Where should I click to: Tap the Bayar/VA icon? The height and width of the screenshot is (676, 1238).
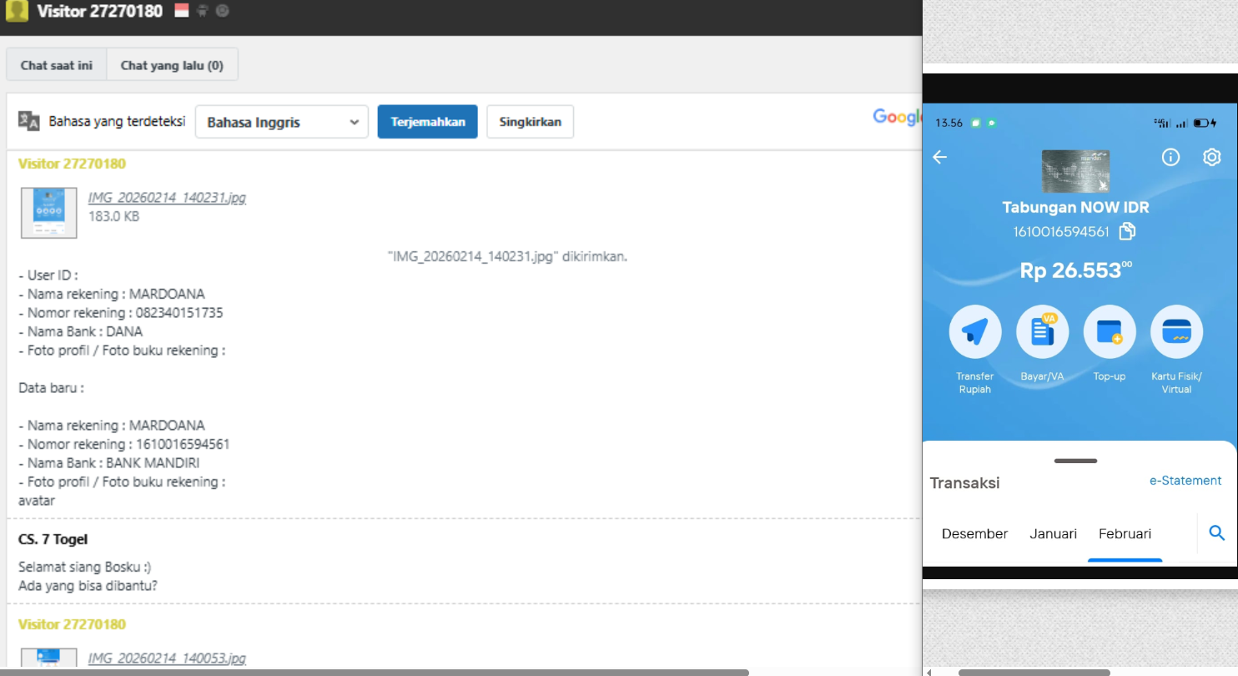pyautogui.click(x=1043, y=331)
